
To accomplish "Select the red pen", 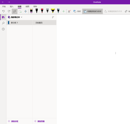I will pos(42,11).
